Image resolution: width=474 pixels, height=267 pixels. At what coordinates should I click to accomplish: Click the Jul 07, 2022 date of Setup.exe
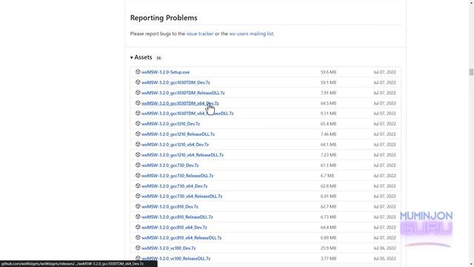point(384,72)
